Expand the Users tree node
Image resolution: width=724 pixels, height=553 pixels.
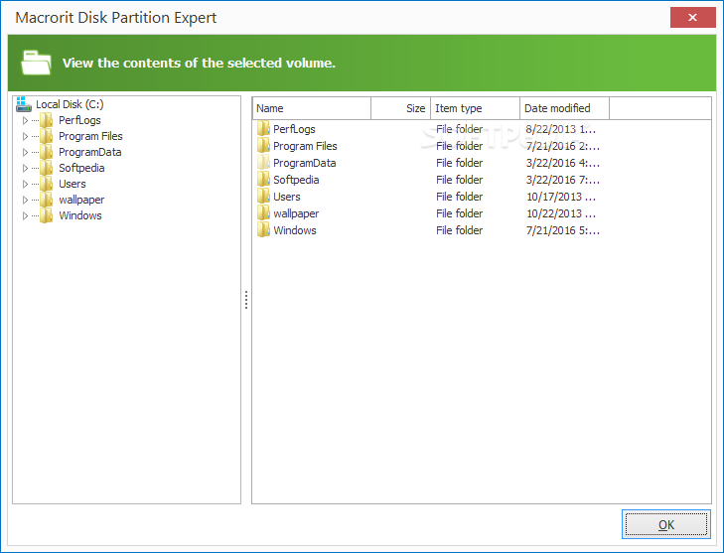click(26, 184)
